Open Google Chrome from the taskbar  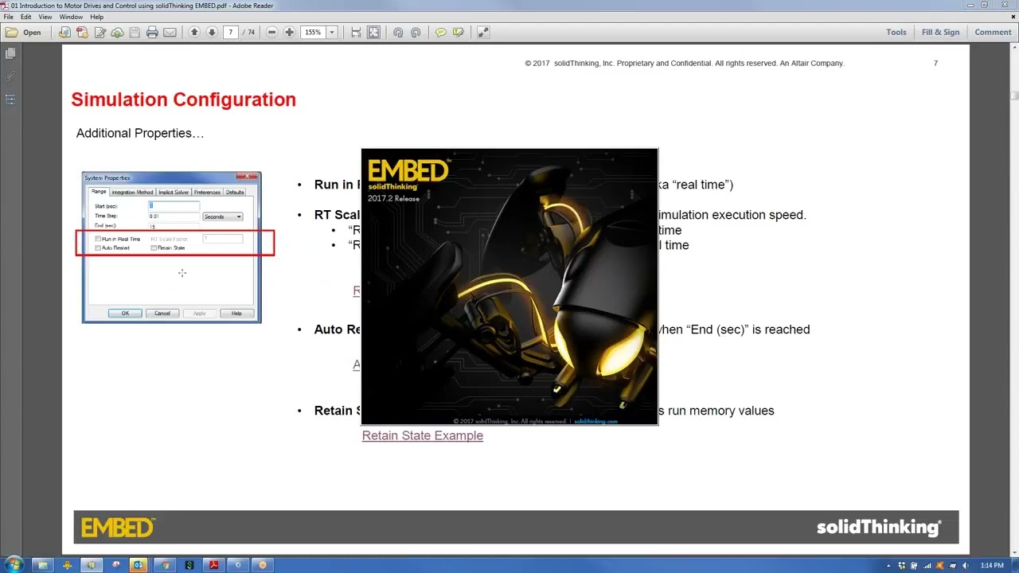[164, 565]
